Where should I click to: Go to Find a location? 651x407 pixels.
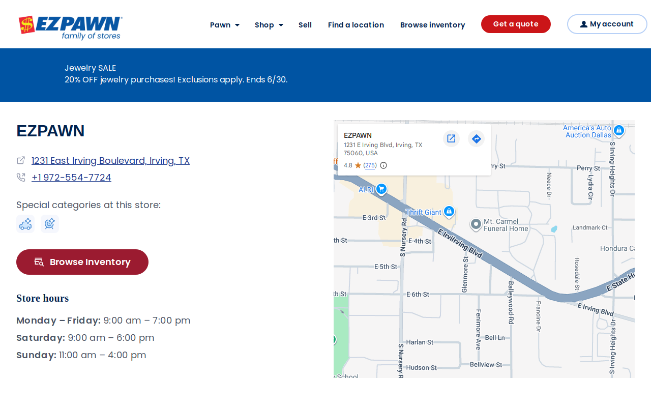pos(356,25)
